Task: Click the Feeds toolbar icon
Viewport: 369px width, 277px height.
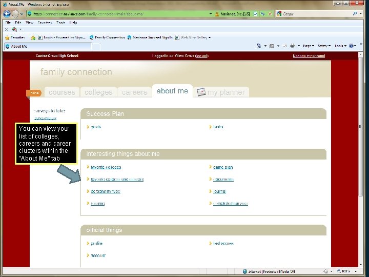Action: click(x=272, y=46)
